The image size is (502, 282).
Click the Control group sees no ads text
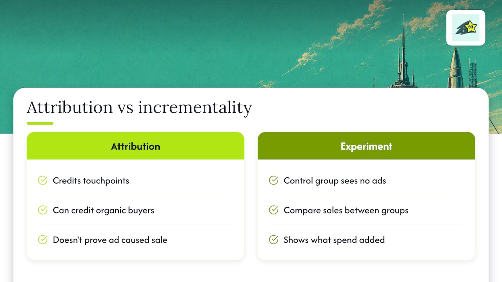click(x=335, y=181)
